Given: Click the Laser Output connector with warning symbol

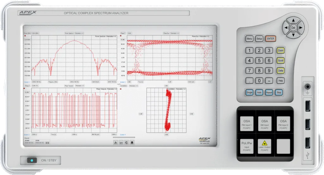Looking at the screenshot, I should click(265, 146).
